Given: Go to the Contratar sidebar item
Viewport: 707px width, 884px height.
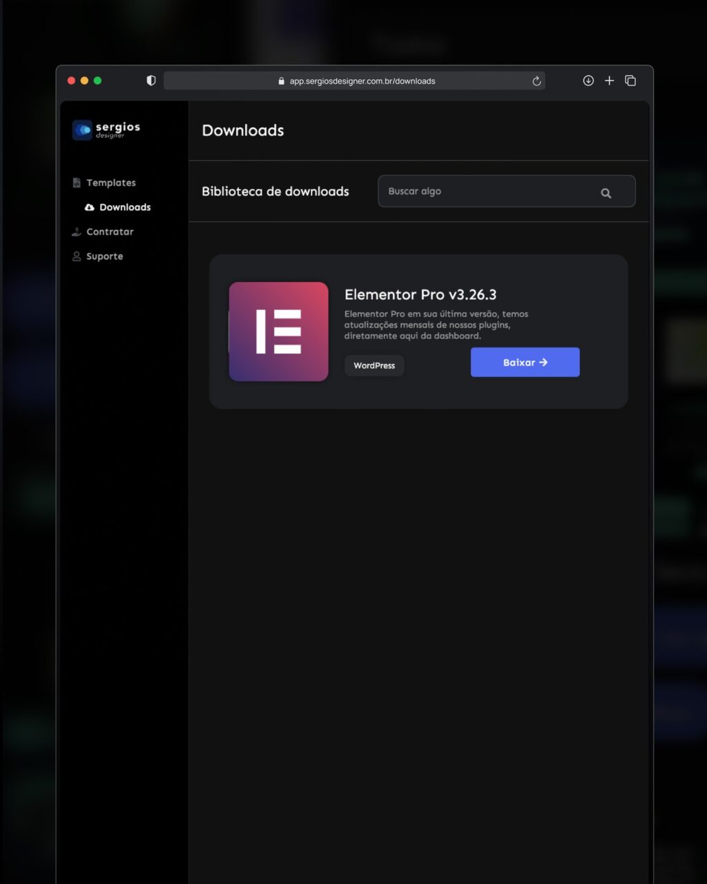Looking at the screenshot, I should click(x=109, y=232).
